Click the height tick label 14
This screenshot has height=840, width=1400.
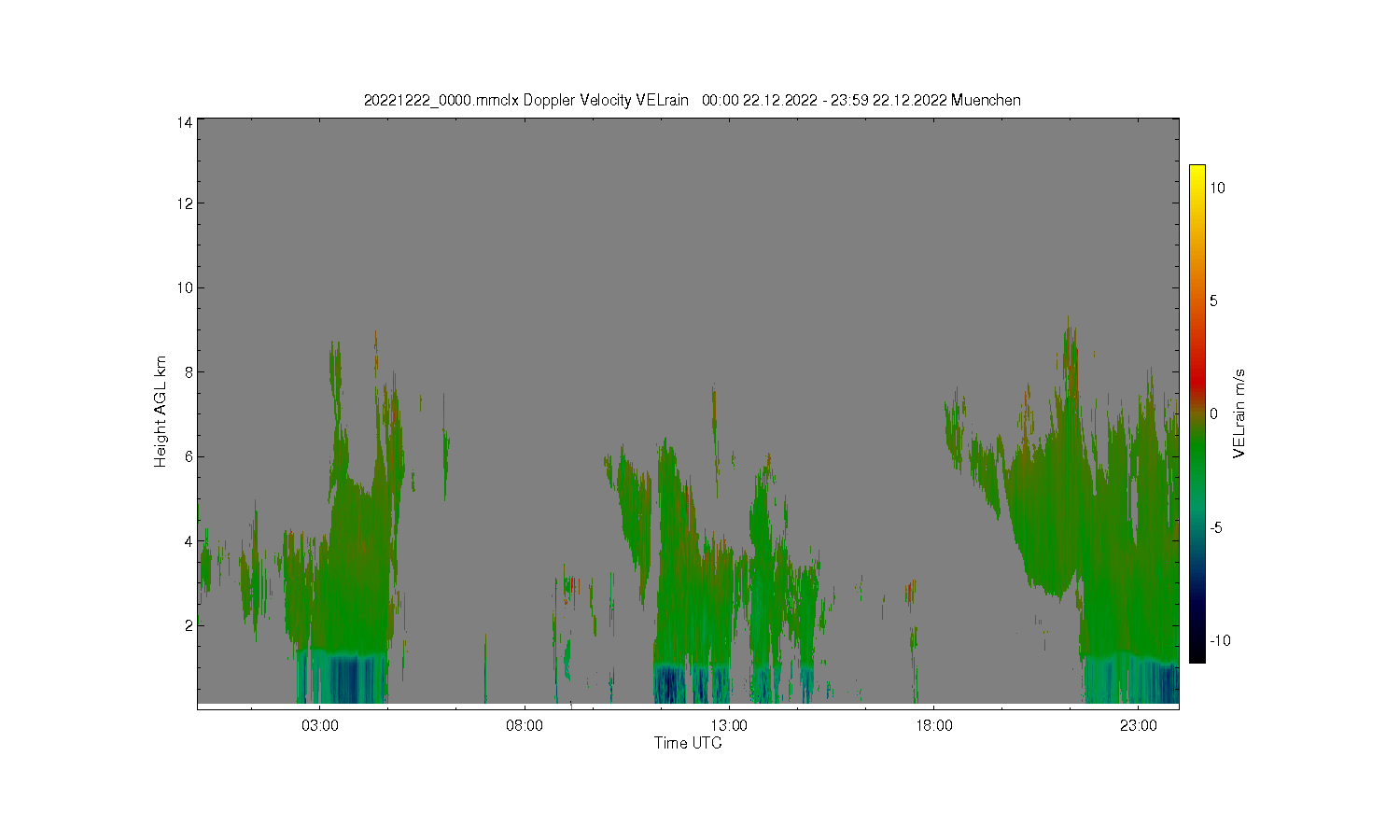pos(185,122)
